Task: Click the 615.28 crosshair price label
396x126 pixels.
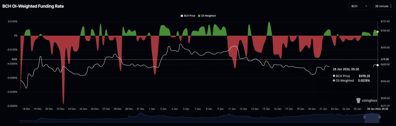Action: (384, 59)
